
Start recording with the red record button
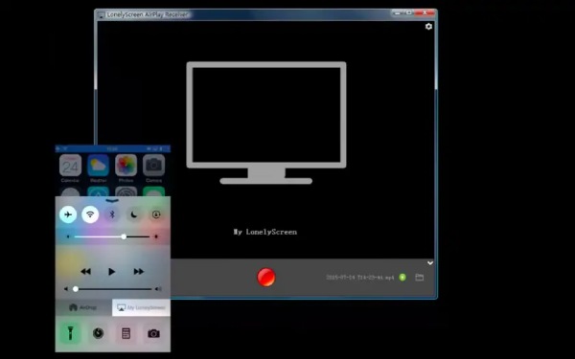266,277
